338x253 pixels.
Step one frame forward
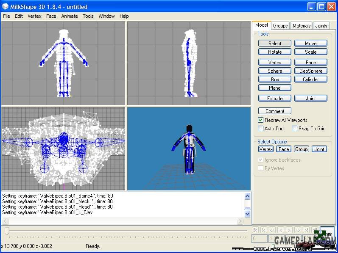coord(289,230)
